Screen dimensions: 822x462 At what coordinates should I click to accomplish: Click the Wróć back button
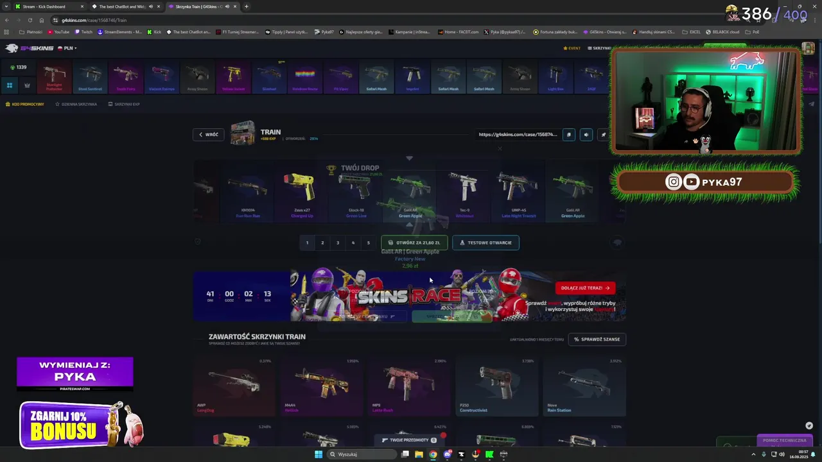pos(209,135)
